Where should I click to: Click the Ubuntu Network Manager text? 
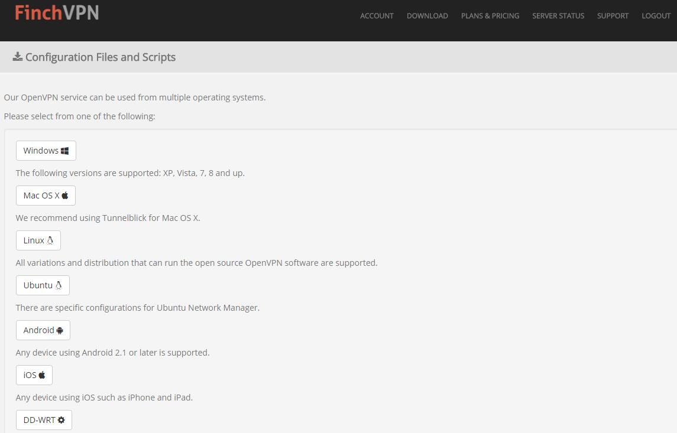click(x=138, y=308)
